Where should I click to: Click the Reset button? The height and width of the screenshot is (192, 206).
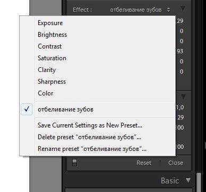click(144, 163)
